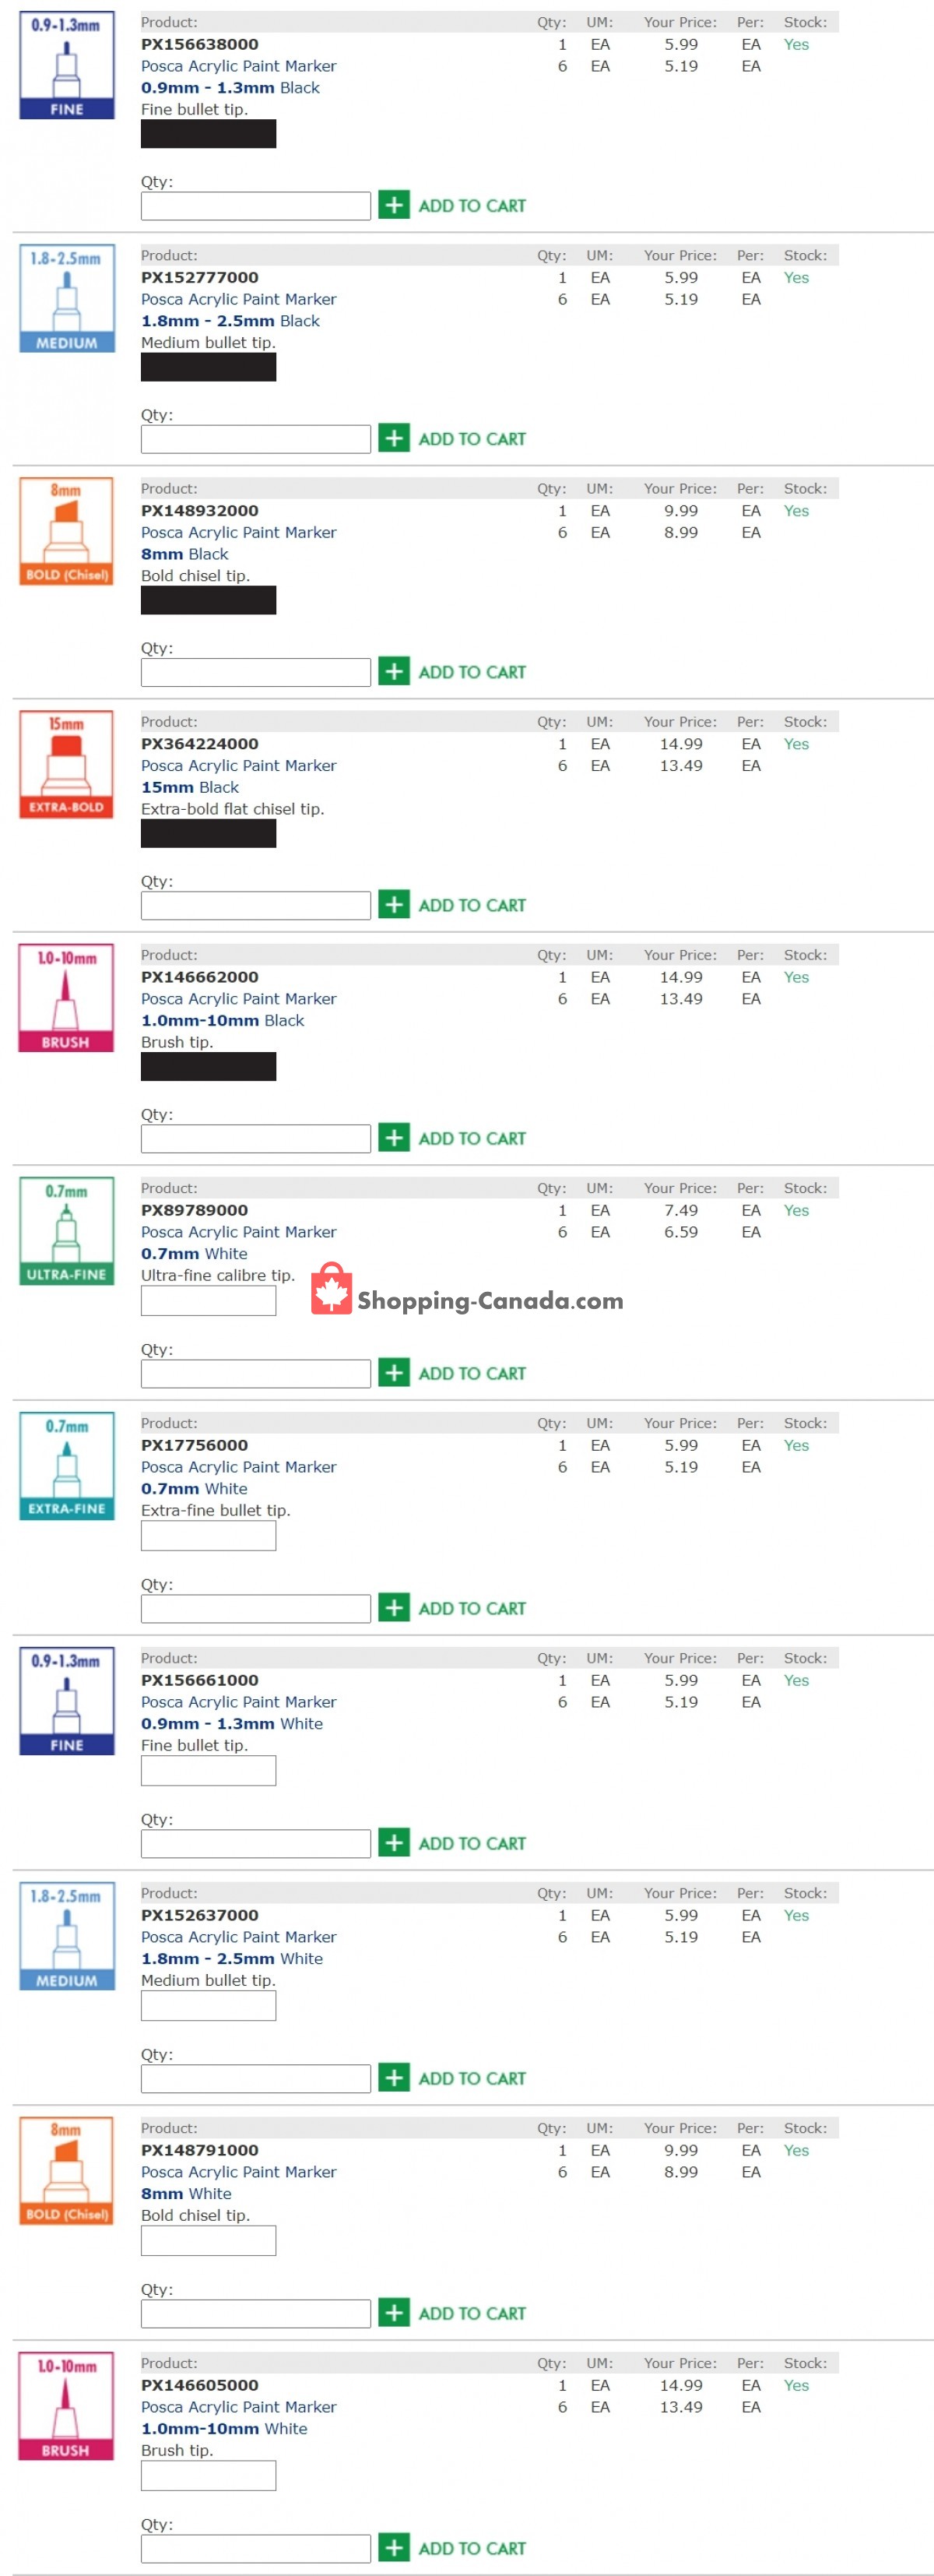Open the 1.0mm-10mm White marker link for PX146605000

coord(224,2428)
